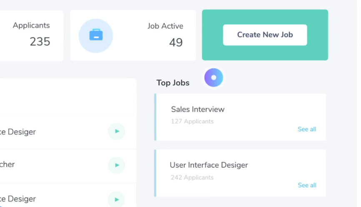Open the Applicants 235 stat card
The height and width of the screenshot is (207, 361).
pyautogui.click(x=32, y=36)
